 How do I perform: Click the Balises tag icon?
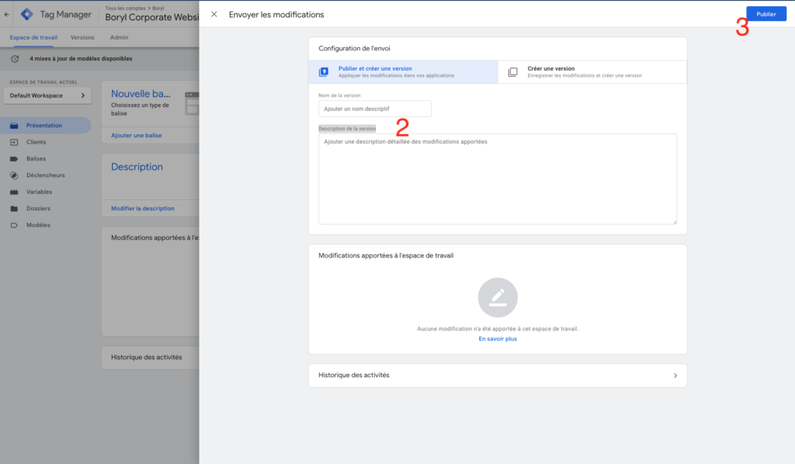pos(14,159)
